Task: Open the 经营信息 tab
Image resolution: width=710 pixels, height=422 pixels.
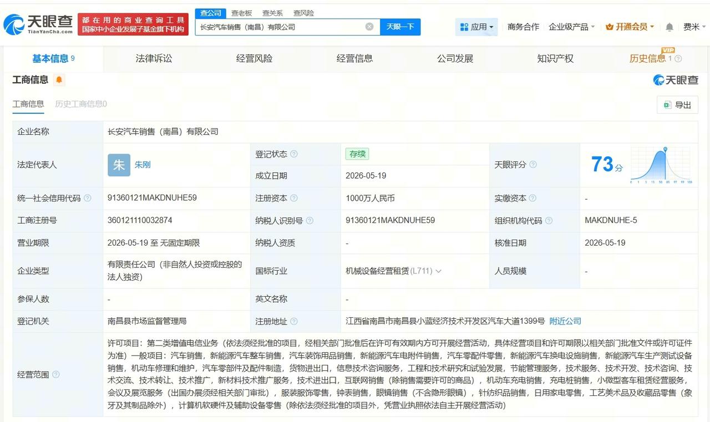Action: click(354, 59)
